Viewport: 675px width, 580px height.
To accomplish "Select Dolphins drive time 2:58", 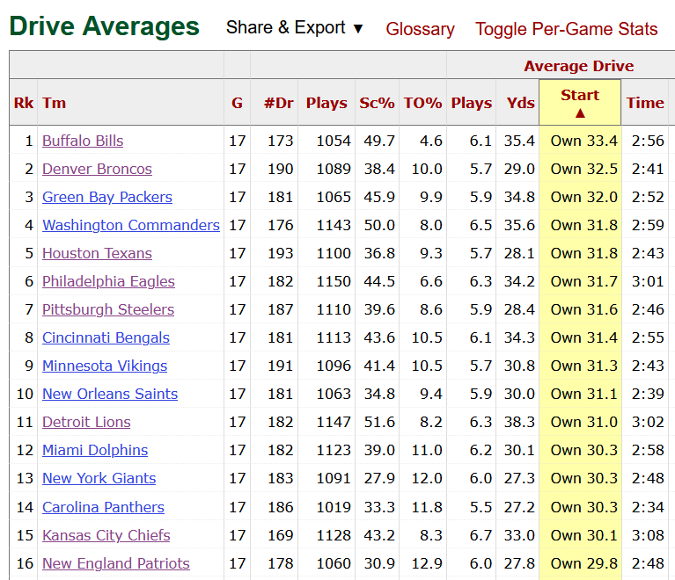I will tap(648, 450).
